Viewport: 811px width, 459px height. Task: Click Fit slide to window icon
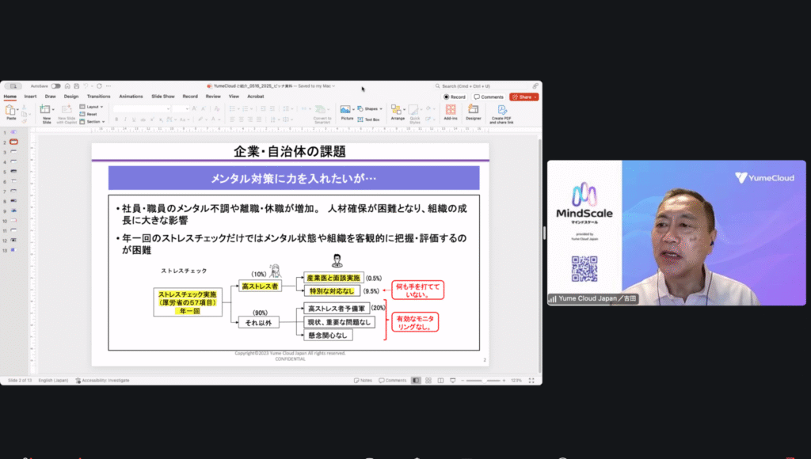point(531,381)
